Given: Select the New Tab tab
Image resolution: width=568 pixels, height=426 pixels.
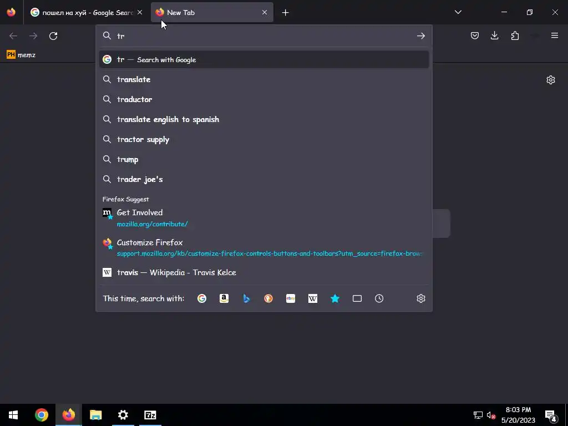Looking at the screenshot, I should click(x=212, y=12).
